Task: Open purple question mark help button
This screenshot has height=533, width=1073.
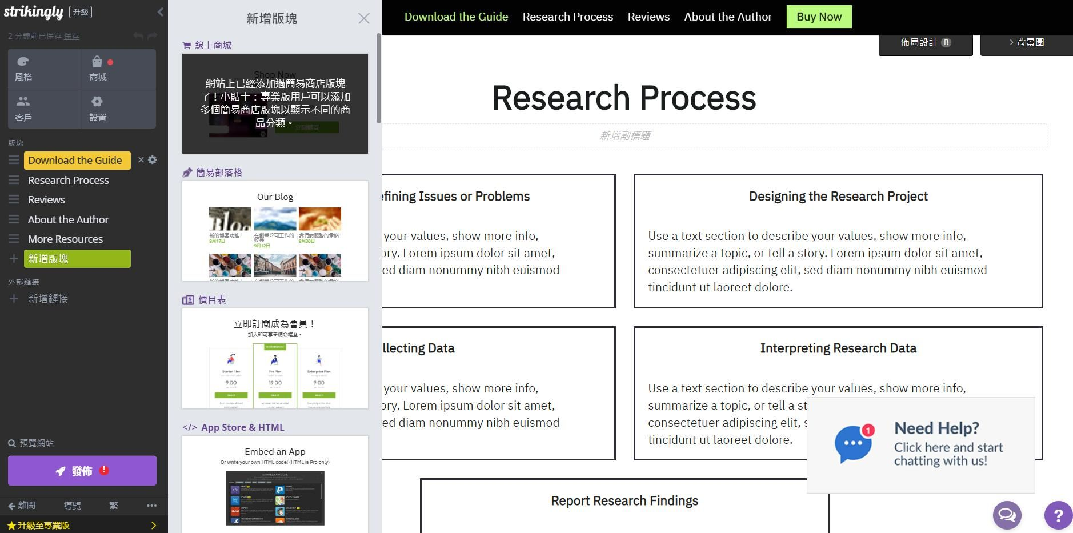Action: (1058, 515)
